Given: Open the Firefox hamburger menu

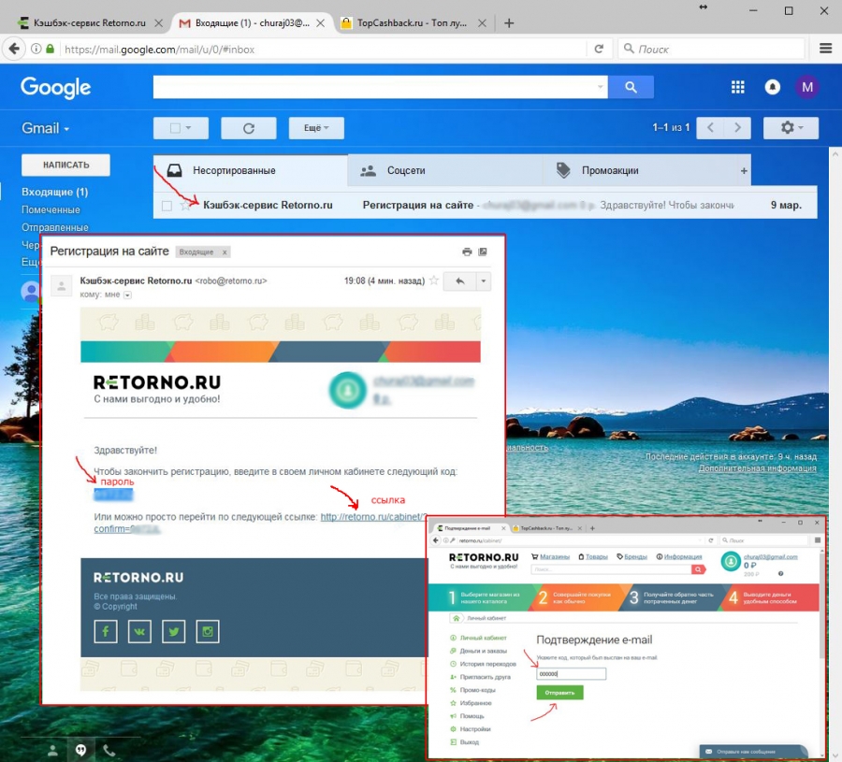Looking at the screenshot, I should (825, 49).
